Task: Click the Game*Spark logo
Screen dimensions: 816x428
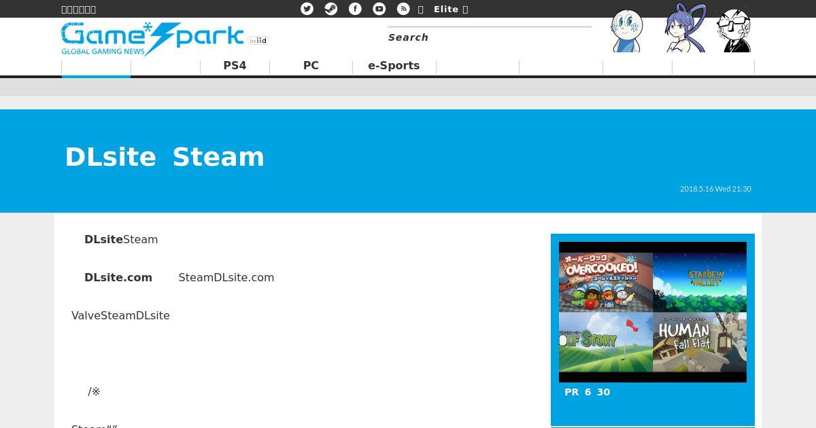Action: pyautogui.click(x=153, y=39)
